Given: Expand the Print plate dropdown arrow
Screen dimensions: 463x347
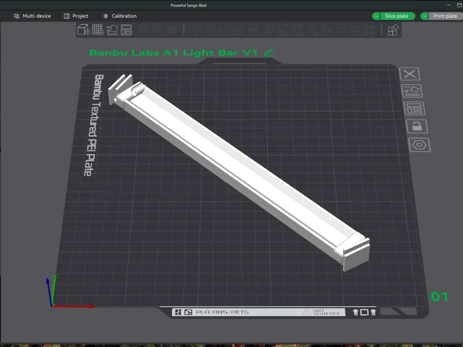Looking at the screenshot, I should (424, 16).
